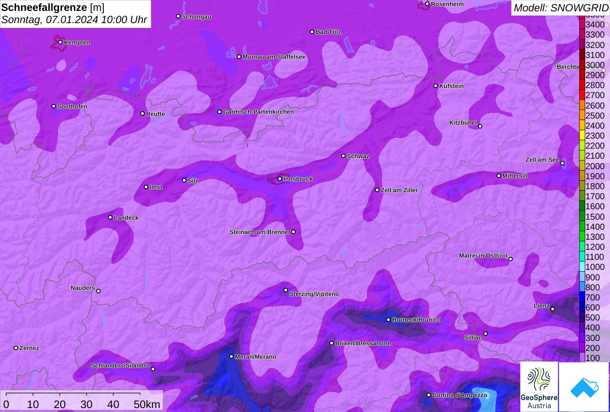Click the legend value '500'
Image resolution: width=610 pixels, height=412 pixels.
coord(593,317)
